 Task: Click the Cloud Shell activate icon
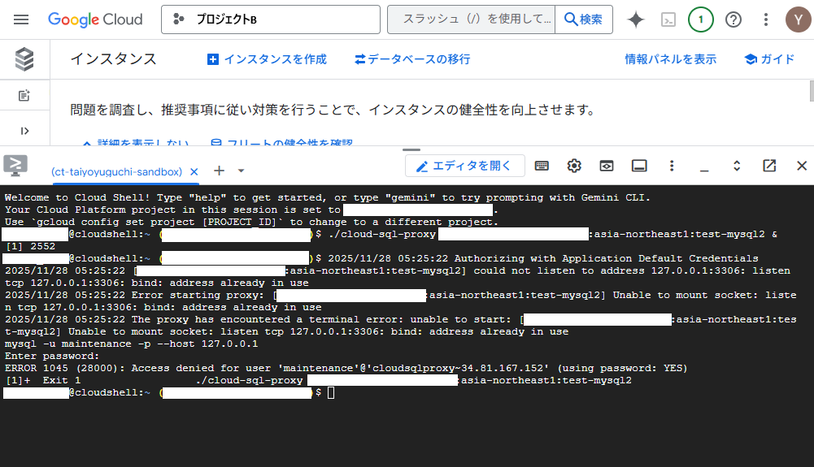[x=668, y=19]
